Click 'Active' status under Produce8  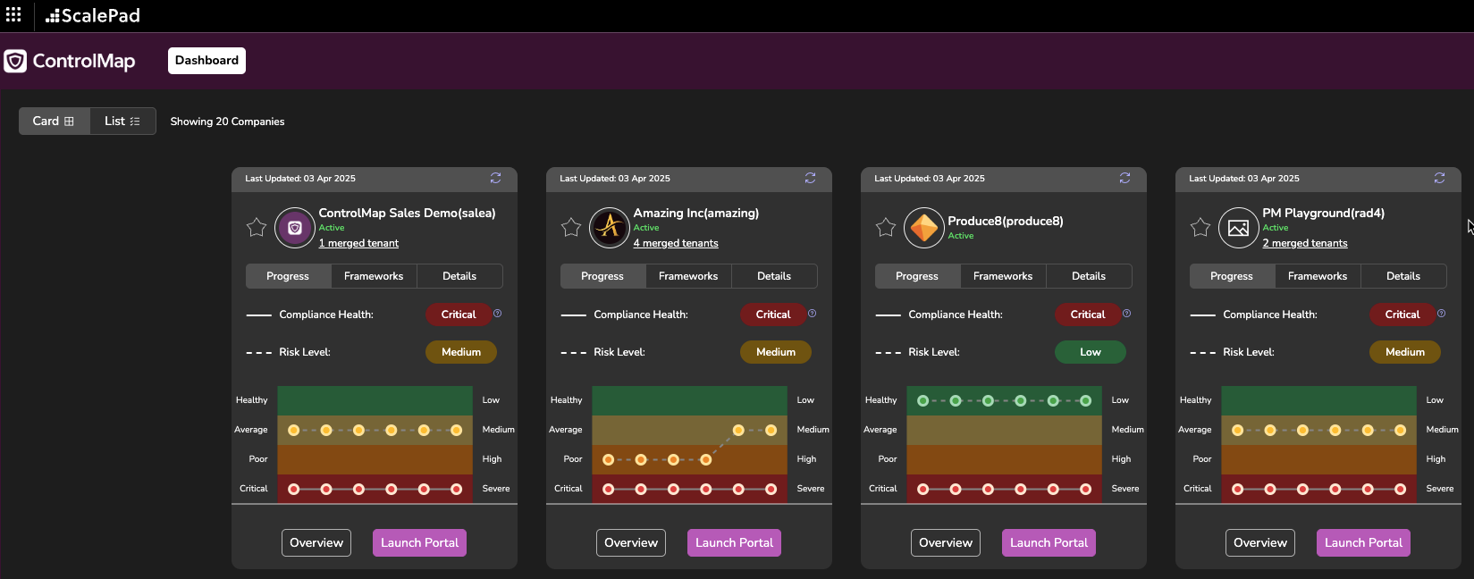pyautogui.click(x=961, y=236)
